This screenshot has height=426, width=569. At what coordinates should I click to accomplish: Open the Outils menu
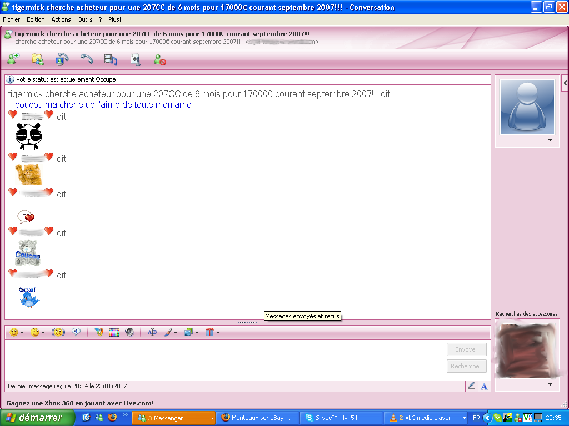coord(85,19)
